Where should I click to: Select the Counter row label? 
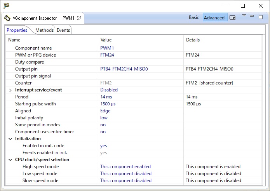click(x=23, y=83)
